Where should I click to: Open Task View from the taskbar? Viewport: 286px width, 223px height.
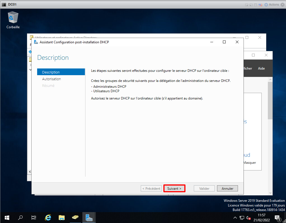(34, 217)
